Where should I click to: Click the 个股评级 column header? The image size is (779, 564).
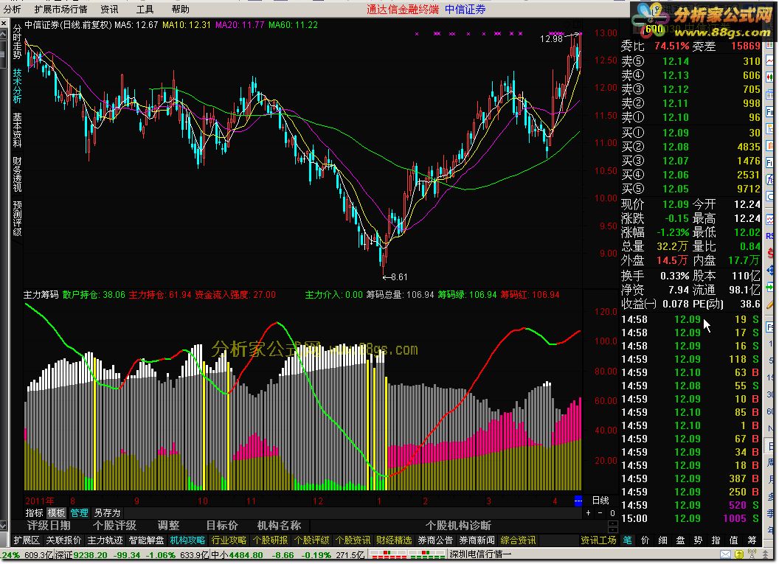pyautogui.click(x=114, y=526)
